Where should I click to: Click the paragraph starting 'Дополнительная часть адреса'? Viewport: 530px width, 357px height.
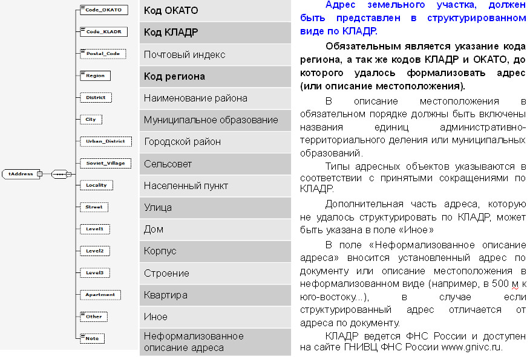[413, 217]
